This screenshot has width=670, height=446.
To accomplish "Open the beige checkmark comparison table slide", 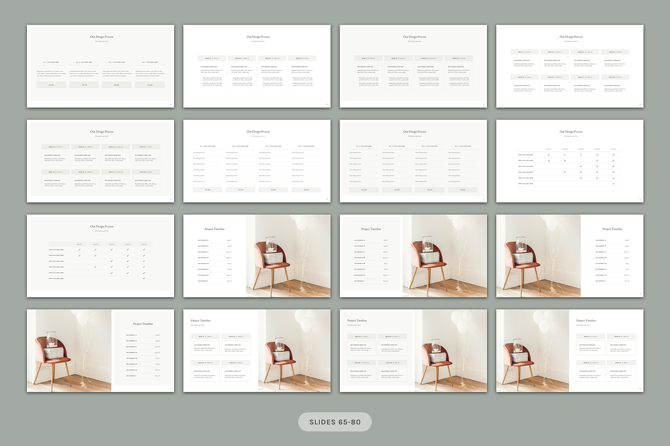I will pyautogui.click(x=100, y=256).
